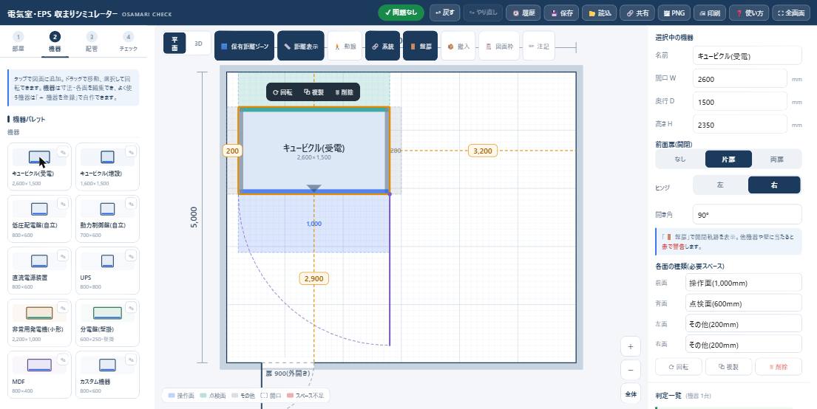Screen dimensions: 817x409
Task: Open the 前面 操作面(1,000mm) dropdown
Action: [743, 283]
